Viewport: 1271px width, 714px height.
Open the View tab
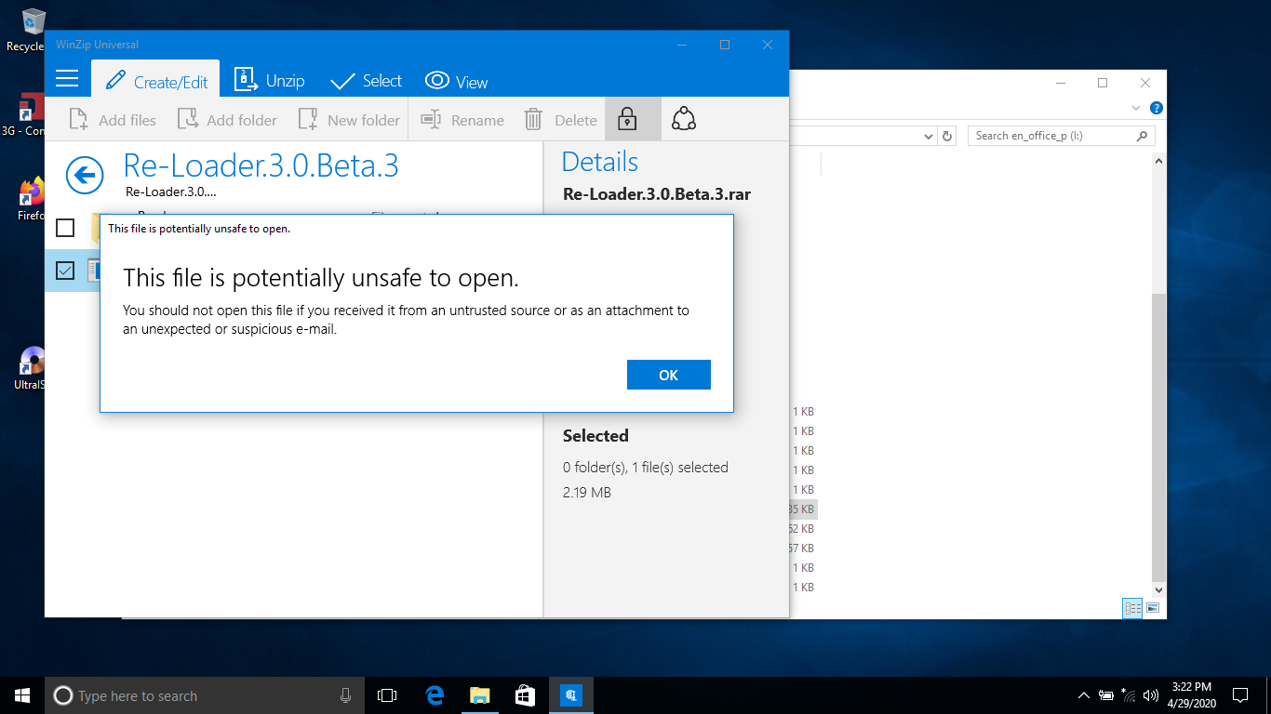click(x=457, y=81)
